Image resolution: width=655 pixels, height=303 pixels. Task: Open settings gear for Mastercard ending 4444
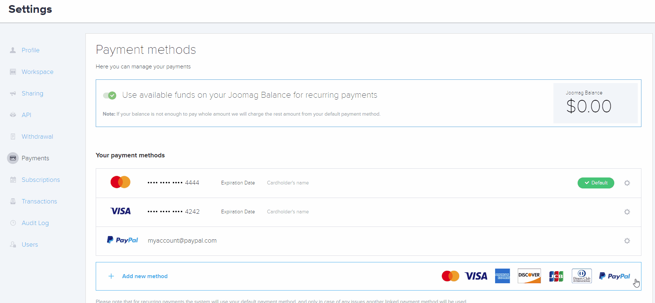[627, 183]
